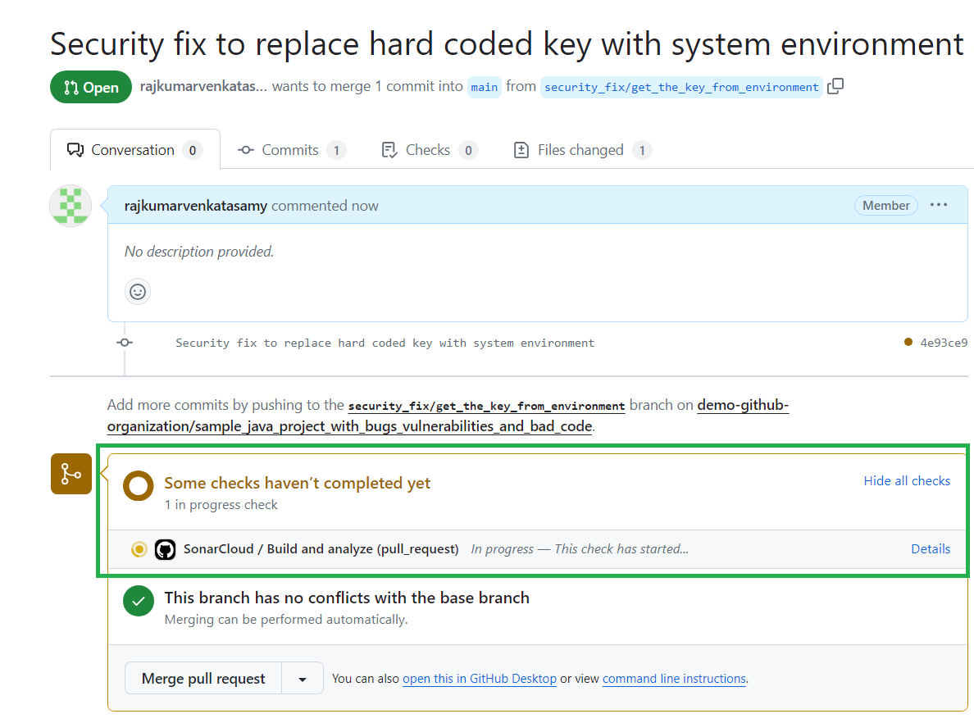Click the green merge icon in the timeline
The image size is (974, 723).
(71, 474)
